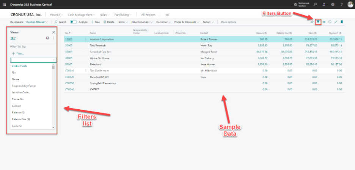Open customer number 20000
The image size is (355, 170).
click(69, 46)
